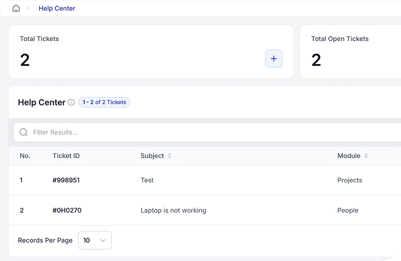This screenshot has width=401, height=261.
Task: Select the Total Open Tickets card
Action: pyautogui.click(x=352, y=52)
